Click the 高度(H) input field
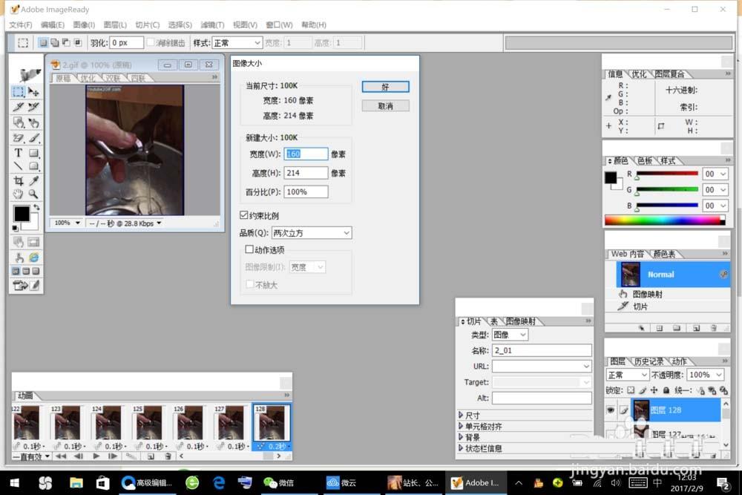 [306, 173]
